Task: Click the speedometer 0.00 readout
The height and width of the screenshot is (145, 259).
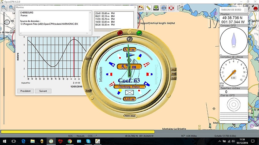Action: (x=233, y=78)
